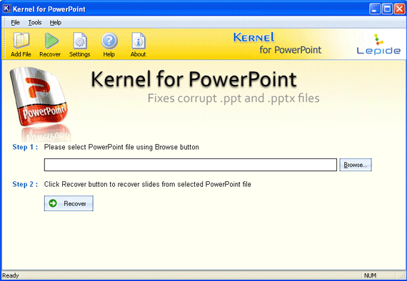The height and width of the screenshot is (281, 407).
Task: Click the Lepide logo in the banner
Action: tap(378, 44)
